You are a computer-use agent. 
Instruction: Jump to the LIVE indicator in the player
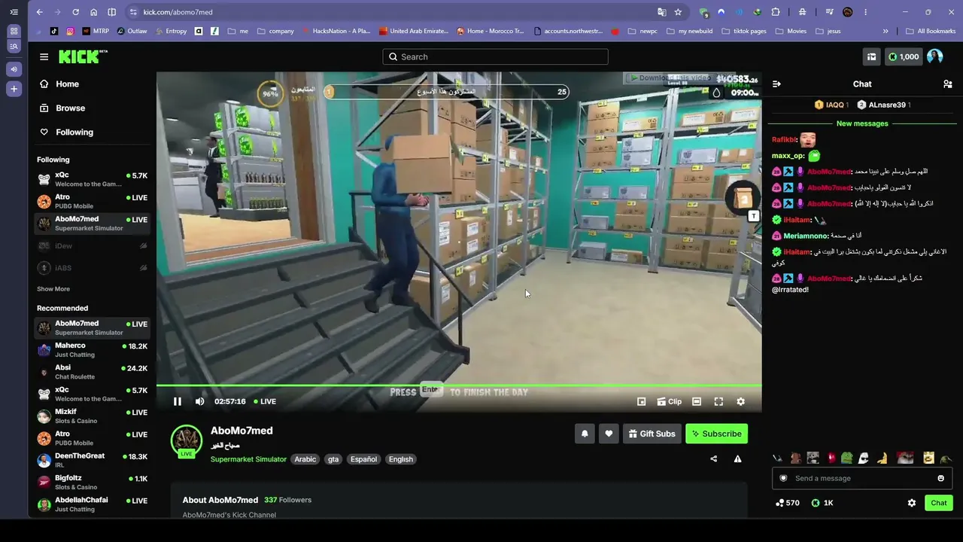tap(265, 401)
